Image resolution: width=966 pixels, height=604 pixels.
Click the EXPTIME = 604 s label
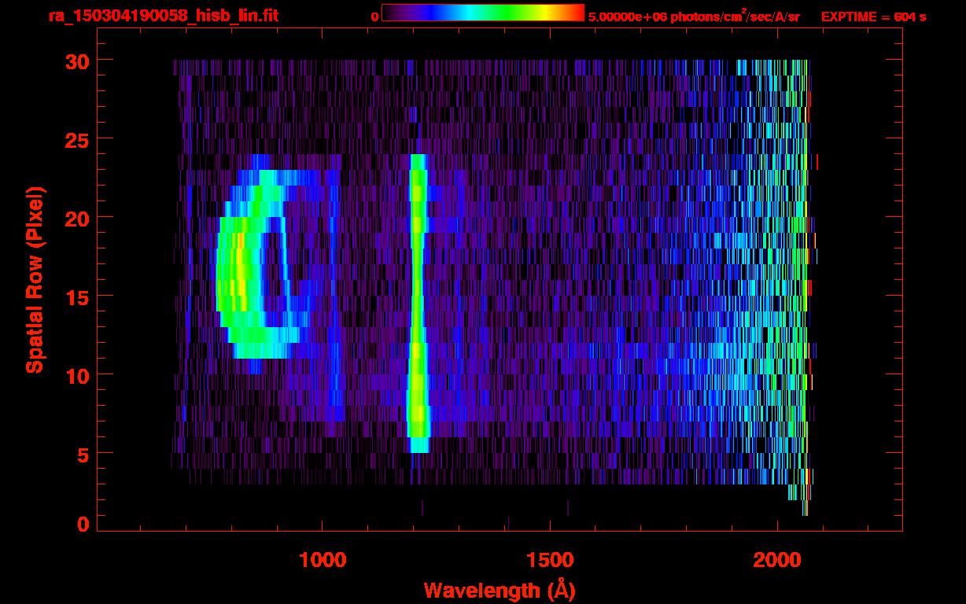873,17
